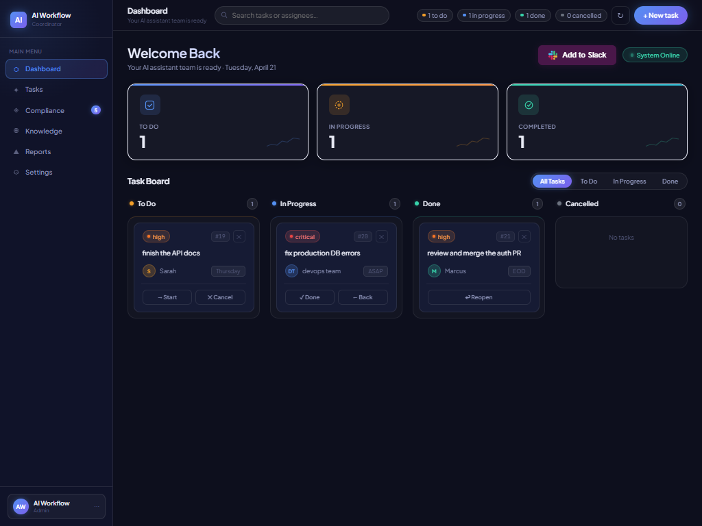Click the green checkmark icon on Completed card
702x526 pixels.
529,105
